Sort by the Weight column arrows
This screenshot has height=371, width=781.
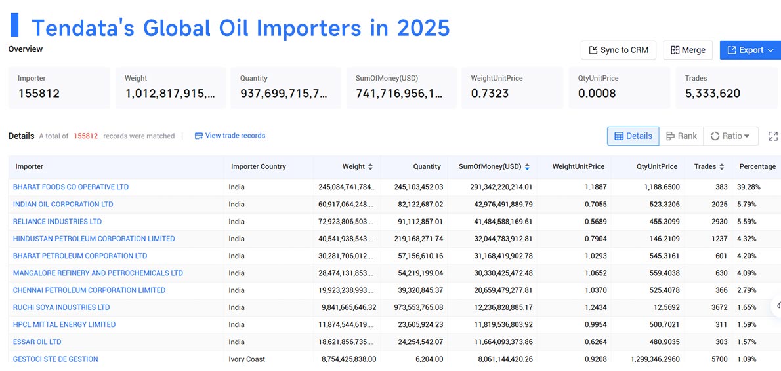point(370,166)
